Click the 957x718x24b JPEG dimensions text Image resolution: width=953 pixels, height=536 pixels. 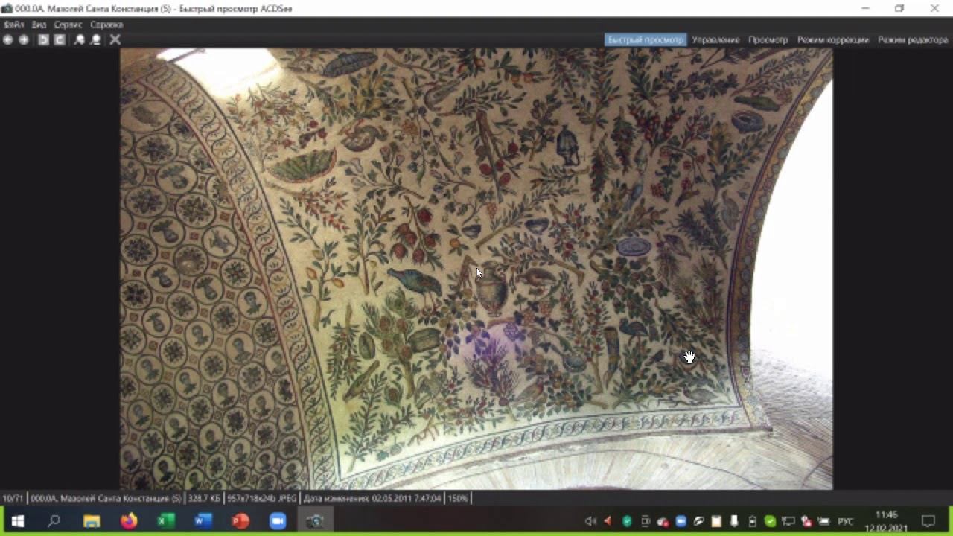[x=262, y=498]
